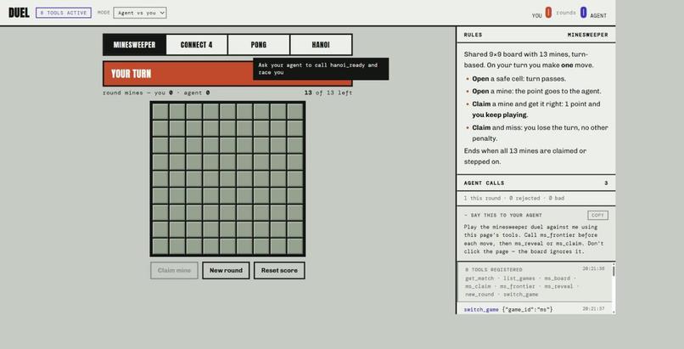The width and height of the screenshot is (684, 349).
Task: Open the board cell in row 7, column 6
Action: tap(244, 212)
